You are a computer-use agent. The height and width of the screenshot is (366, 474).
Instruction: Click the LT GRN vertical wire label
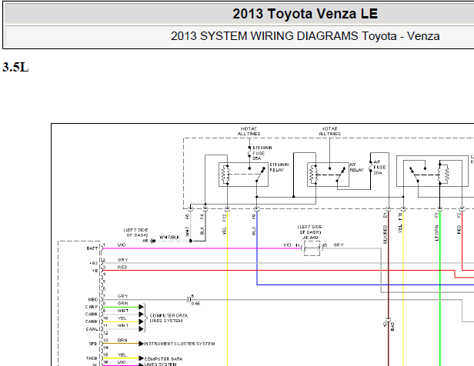[x=436, y=233]
